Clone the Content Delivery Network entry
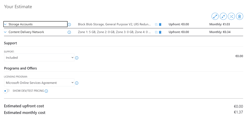247x115 pixels. pos(156,32)
